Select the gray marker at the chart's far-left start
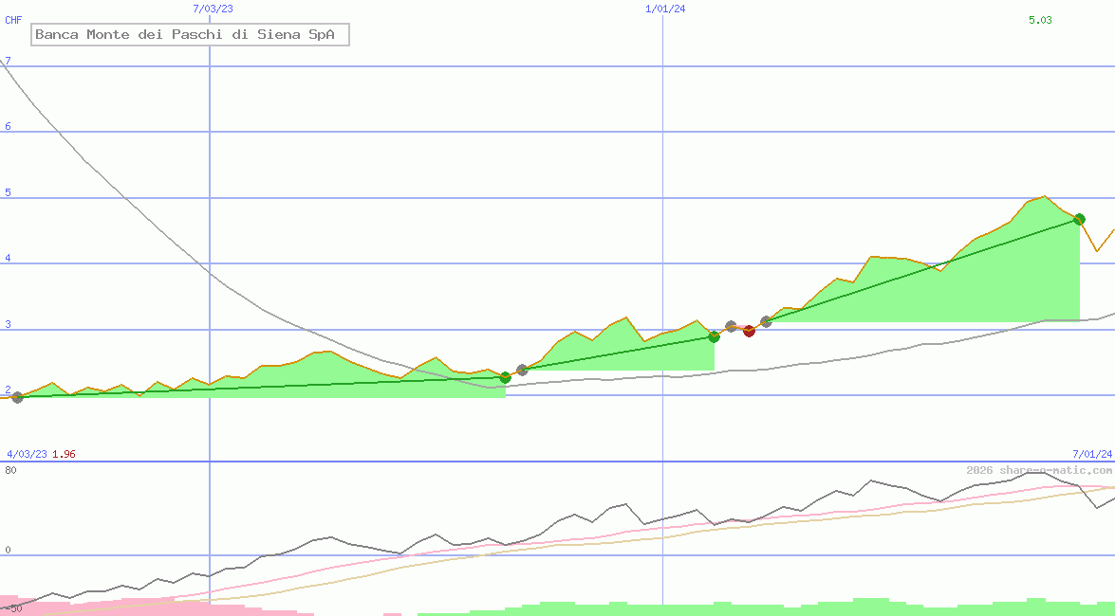Image resolution: width=1115 pixels, height=616 pixels. click(x=17, y=397)
